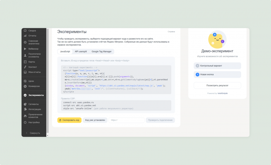Open the Сегменты pie icon
This screenshot has height=165, width=271.
click(x=25, y=104)
